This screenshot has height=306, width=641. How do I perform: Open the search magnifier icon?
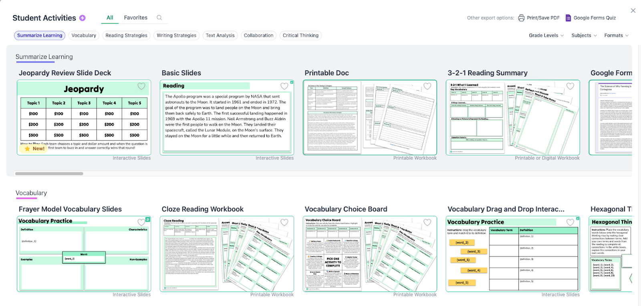(159, 18)
